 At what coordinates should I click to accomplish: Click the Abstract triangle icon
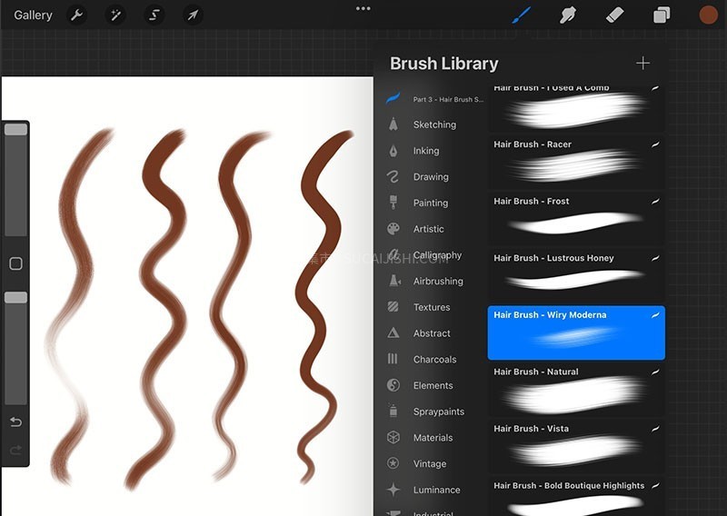coord(393,332)
